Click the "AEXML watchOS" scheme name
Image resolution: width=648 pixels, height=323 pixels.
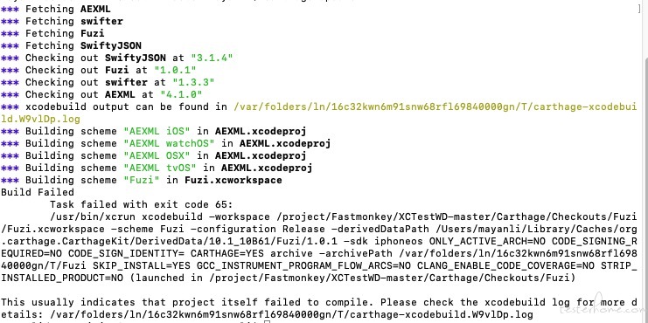tap(169, 143)
